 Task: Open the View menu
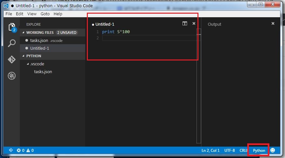32,14
